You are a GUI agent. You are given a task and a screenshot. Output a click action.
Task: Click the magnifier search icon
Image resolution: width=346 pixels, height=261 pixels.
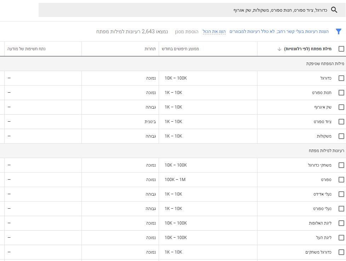(x=334, y=10)
